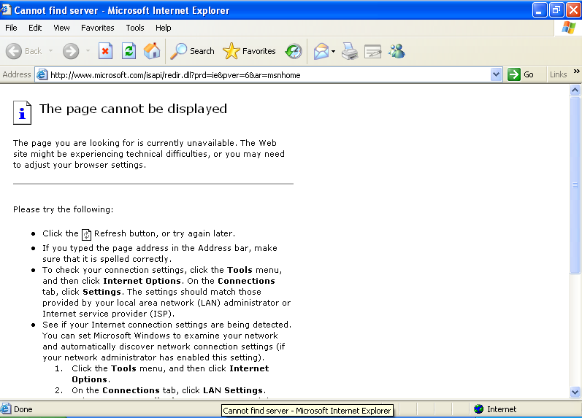Viewport: 582px width, 418px height.
Task: Click the scroll up arrow
Action: [x=575, y=90]
